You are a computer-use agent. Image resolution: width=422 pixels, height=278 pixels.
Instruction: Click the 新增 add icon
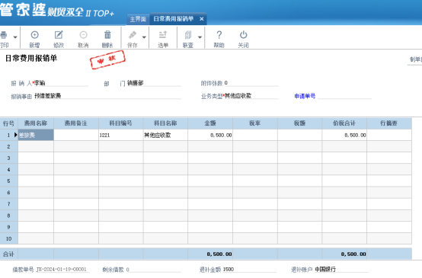point(35,35)
